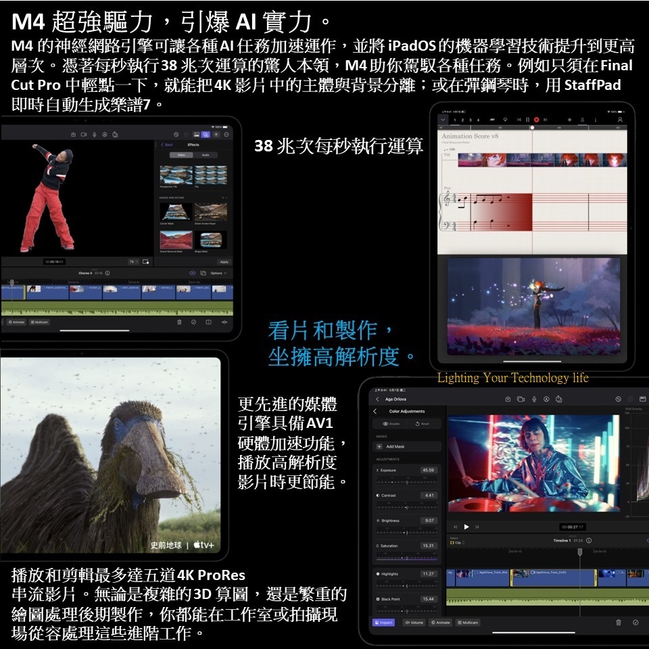649x649 pixels.
Task: Adjust the Exposure slider
Action: [x=407, y=482]
